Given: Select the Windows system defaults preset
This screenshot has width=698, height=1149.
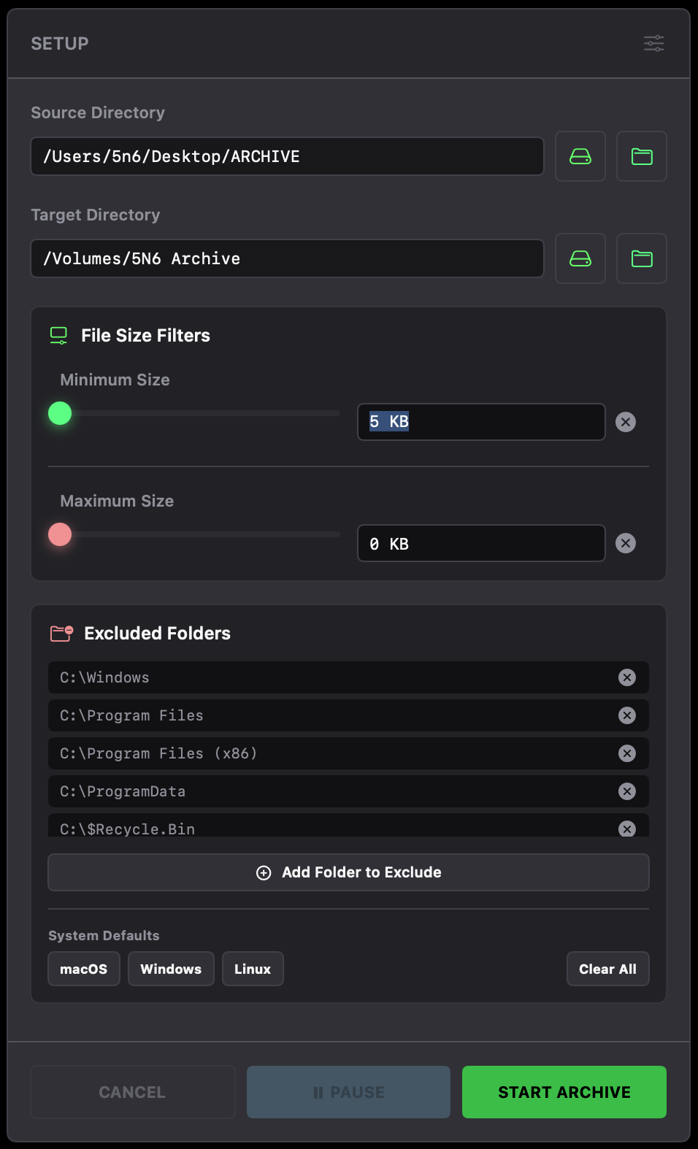Looking at the screenshot, I should 171,969.
